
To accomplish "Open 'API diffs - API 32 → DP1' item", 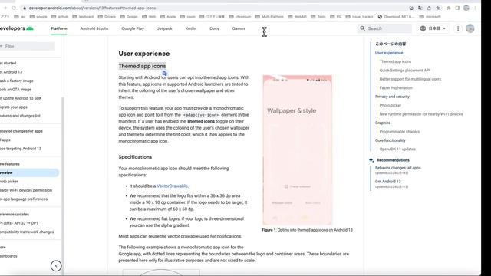I will point(19,223).
